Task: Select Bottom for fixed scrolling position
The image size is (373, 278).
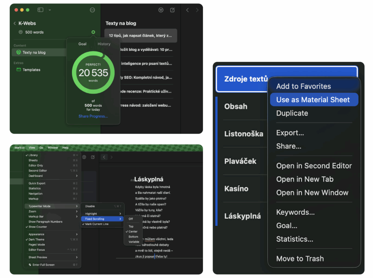Action: click(133, 237)
